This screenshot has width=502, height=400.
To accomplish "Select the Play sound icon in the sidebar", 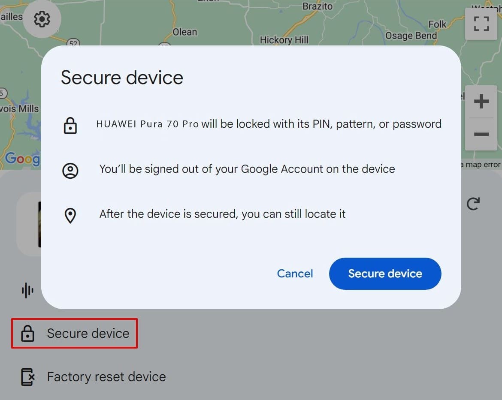I will [27, 290].
